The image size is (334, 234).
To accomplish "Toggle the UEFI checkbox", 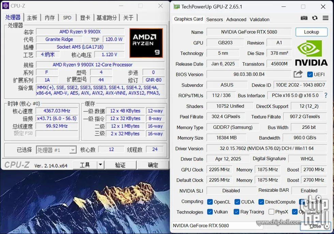I will coord(310,74).
